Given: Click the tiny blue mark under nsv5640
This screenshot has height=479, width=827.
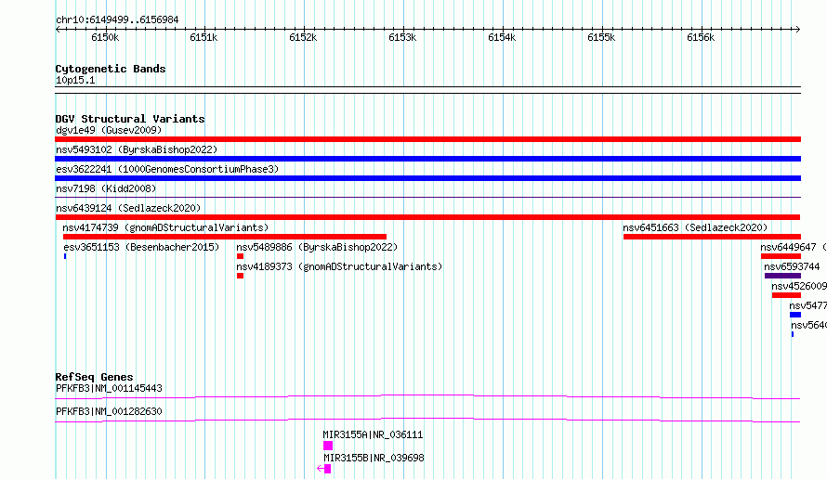Looking at the screenshot, I should tap(793, 334).
